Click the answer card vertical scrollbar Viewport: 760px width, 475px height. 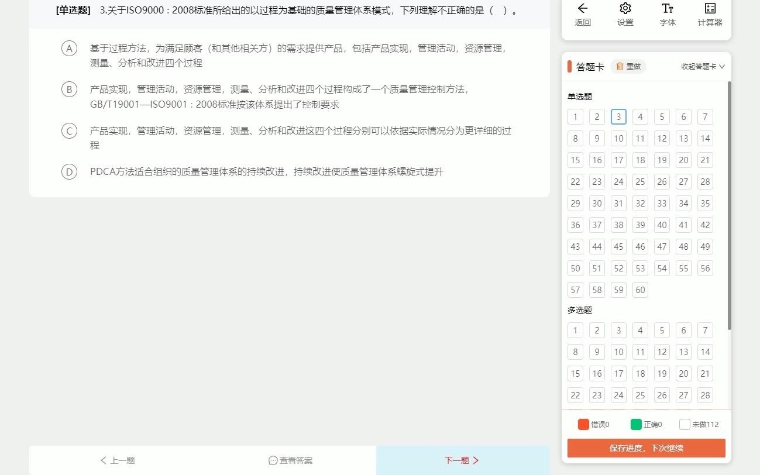729,205
